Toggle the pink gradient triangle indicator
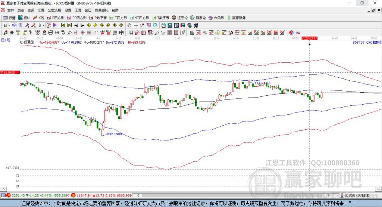Screen dimensions: 382x207 pyautogui.click(x=55, y=25)
